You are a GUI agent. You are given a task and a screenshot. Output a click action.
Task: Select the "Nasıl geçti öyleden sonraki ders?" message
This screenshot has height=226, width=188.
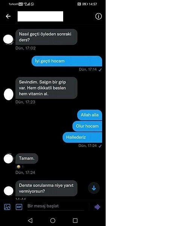pos(46,37)
